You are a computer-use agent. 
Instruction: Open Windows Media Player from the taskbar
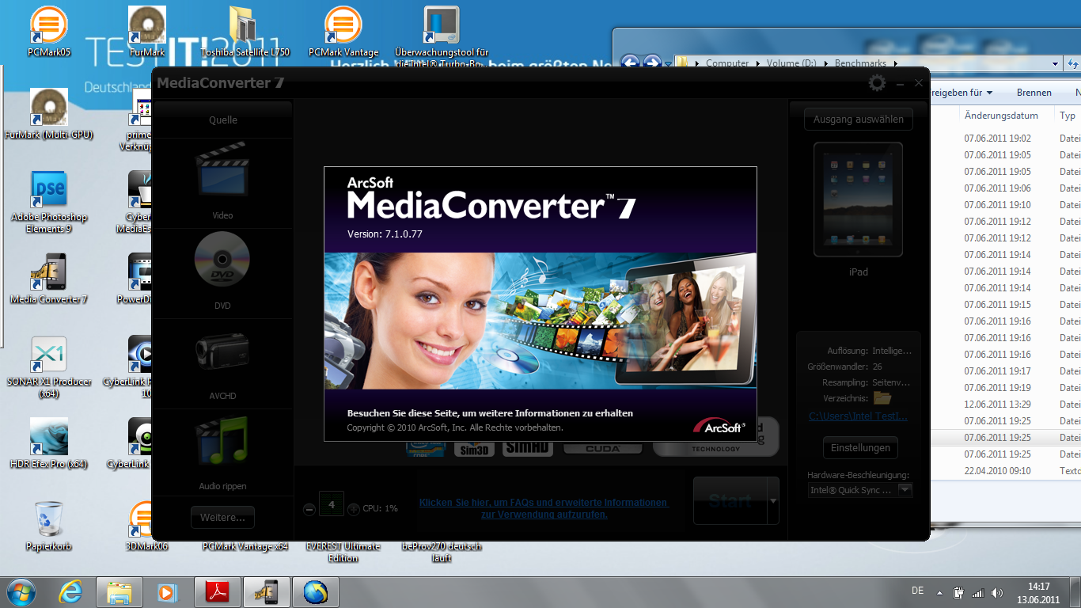(167, 591)
